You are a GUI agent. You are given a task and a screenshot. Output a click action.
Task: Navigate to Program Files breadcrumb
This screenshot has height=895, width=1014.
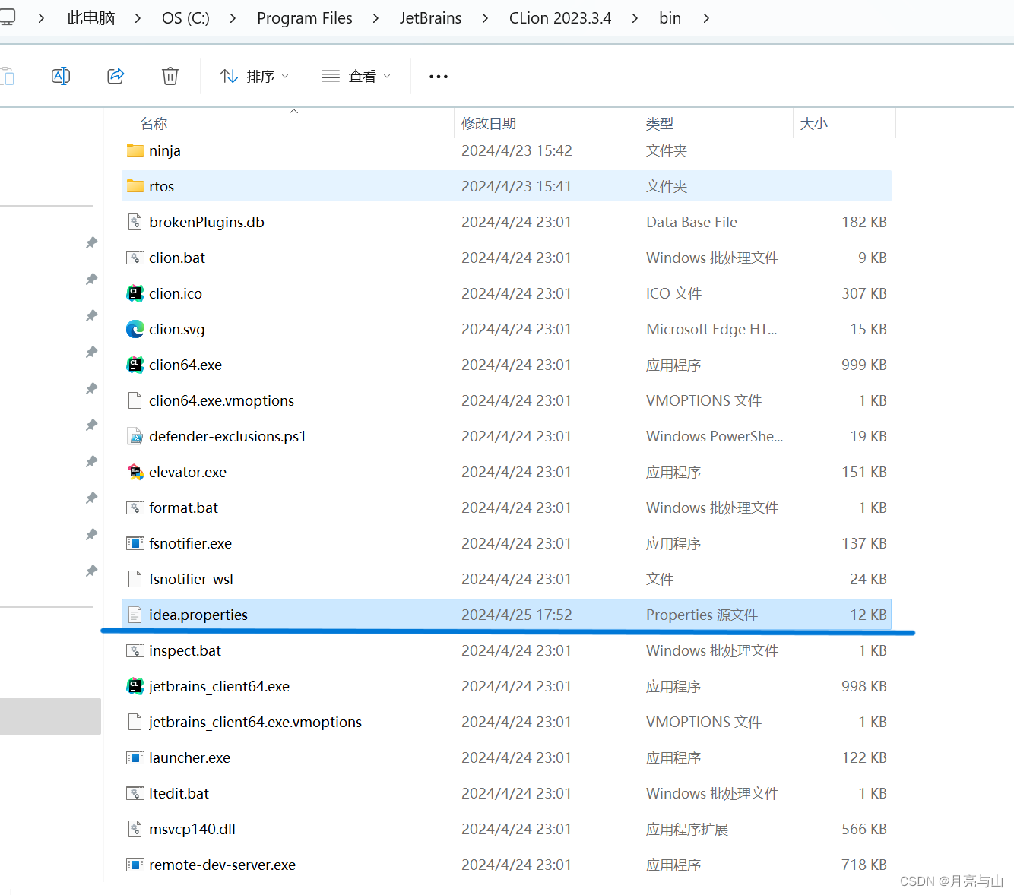tap(305, 18)
